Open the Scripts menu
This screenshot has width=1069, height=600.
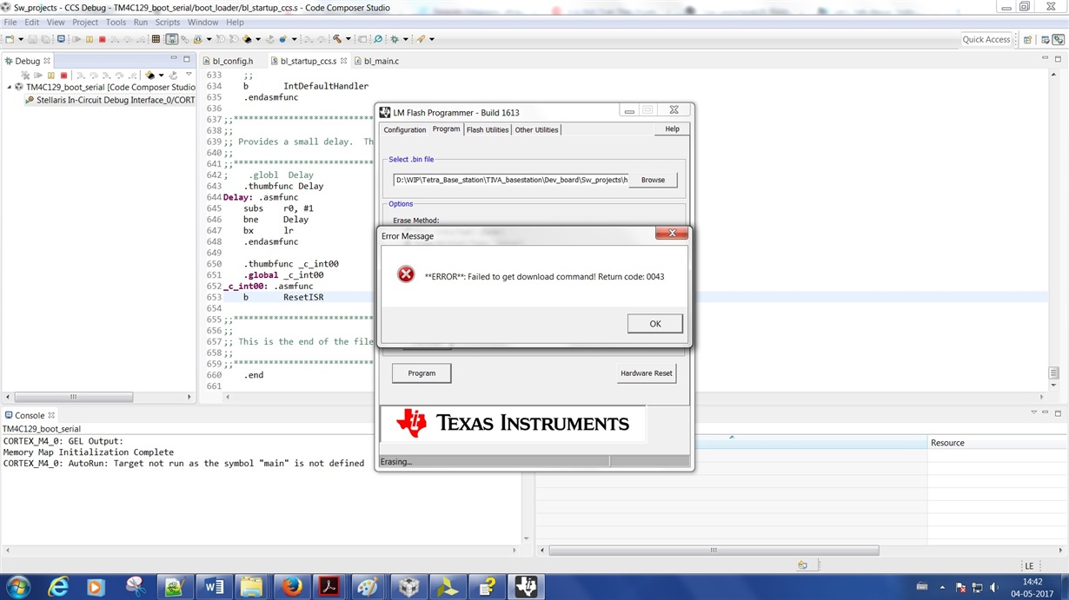tap(168, 22)
